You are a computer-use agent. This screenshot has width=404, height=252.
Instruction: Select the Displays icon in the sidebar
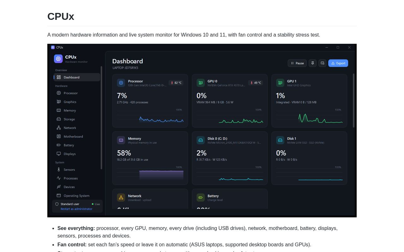(x=59, y=154)
